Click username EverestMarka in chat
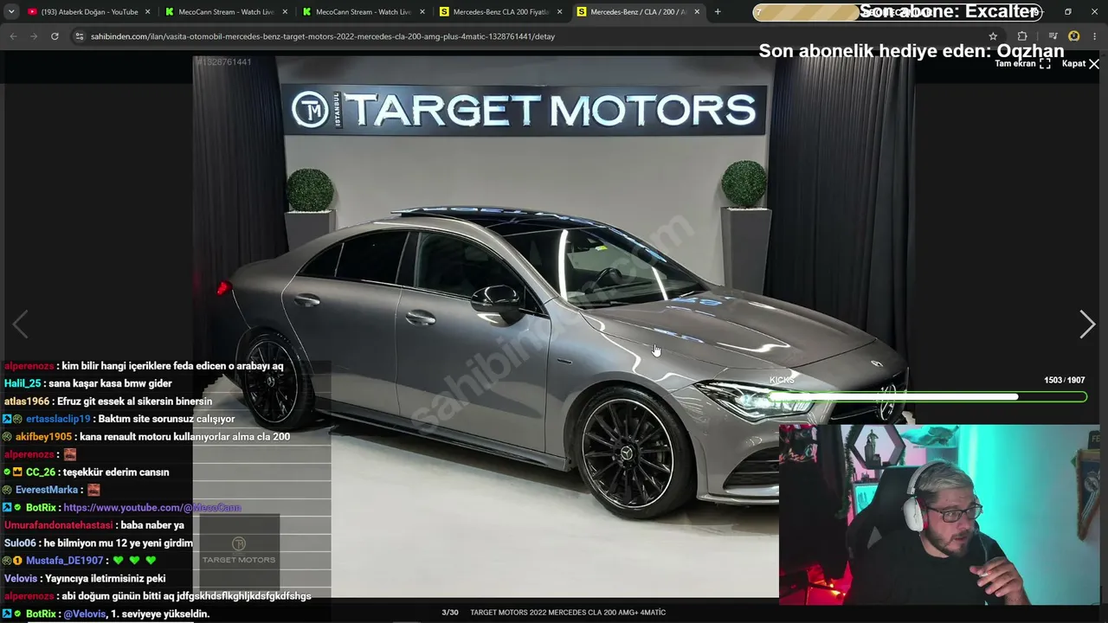The height and width of the screenshot is (623, 1108). click(47, 490)
